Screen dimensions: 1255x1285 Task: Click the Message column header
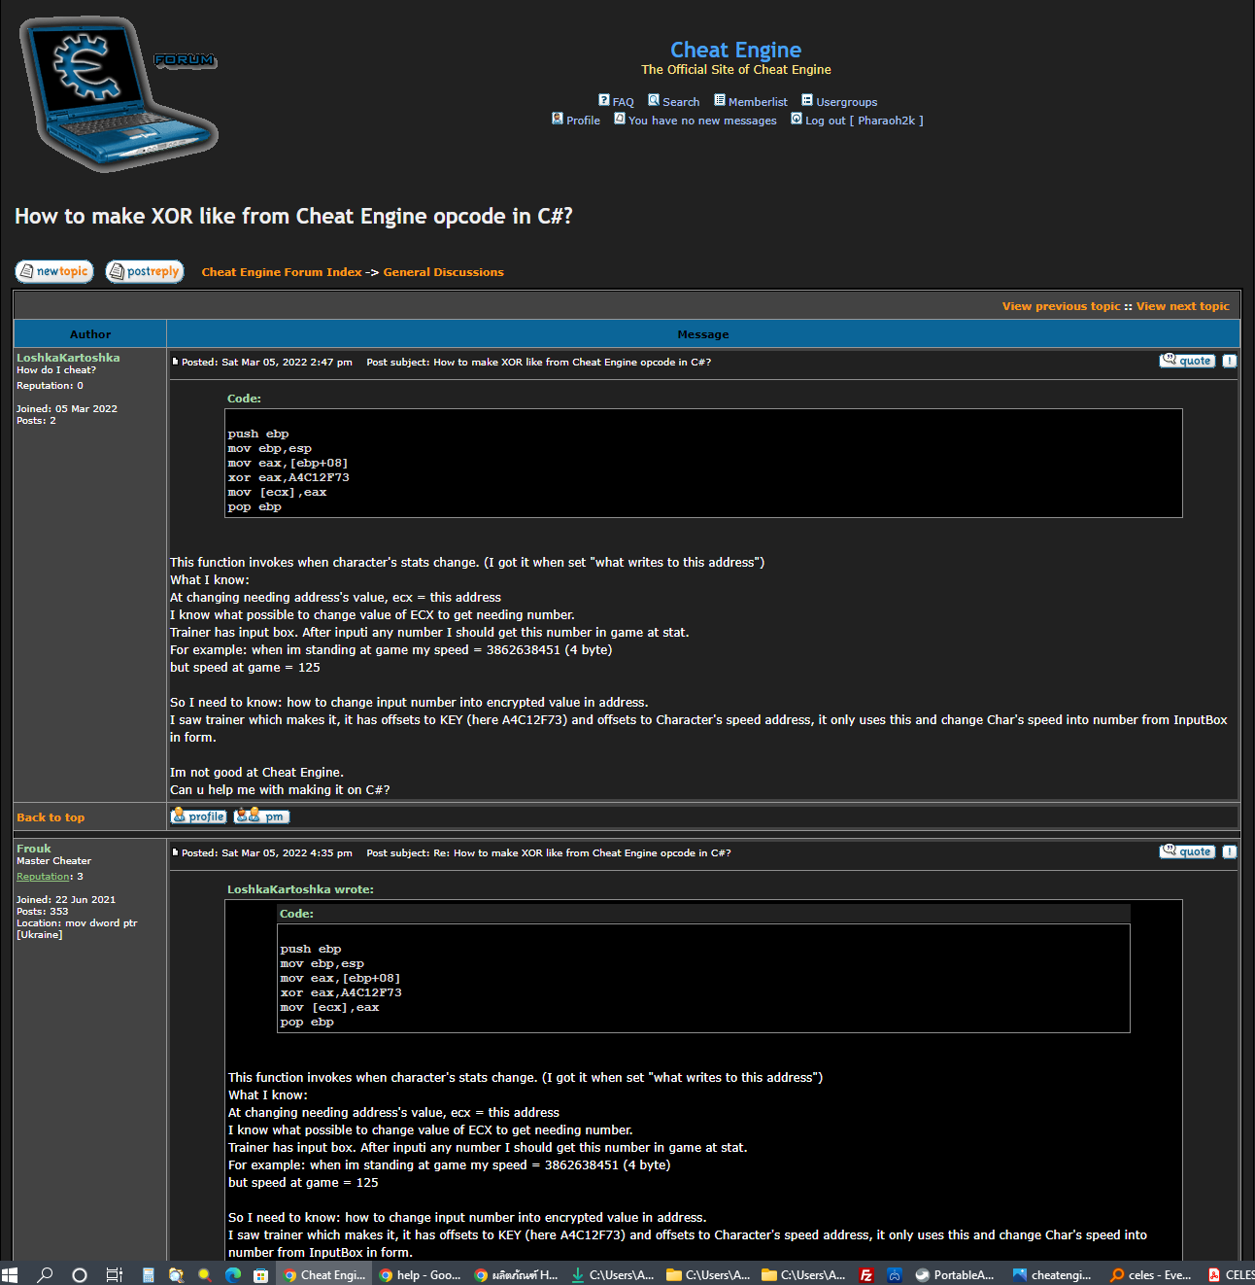tap(703, 334)
